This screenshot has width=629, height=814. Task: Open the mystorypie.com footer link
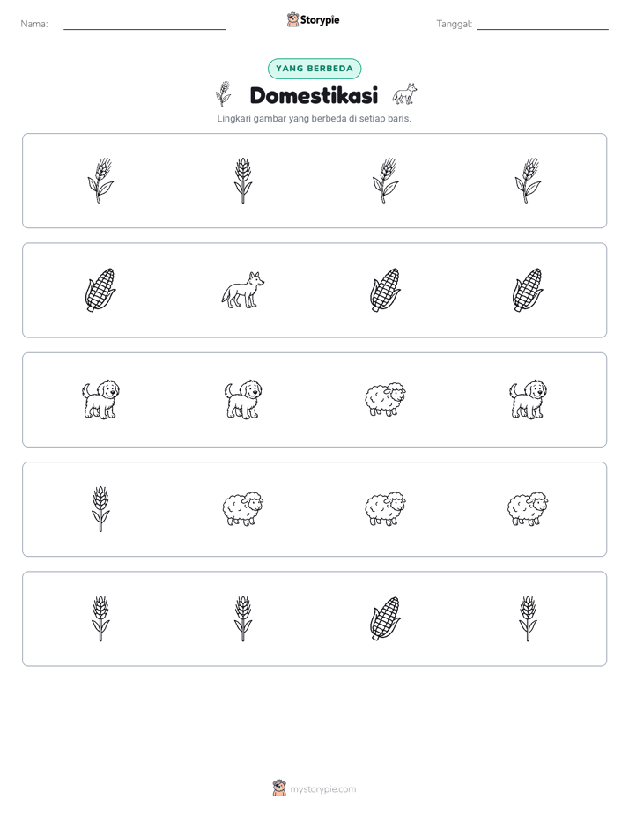[322, 789]
